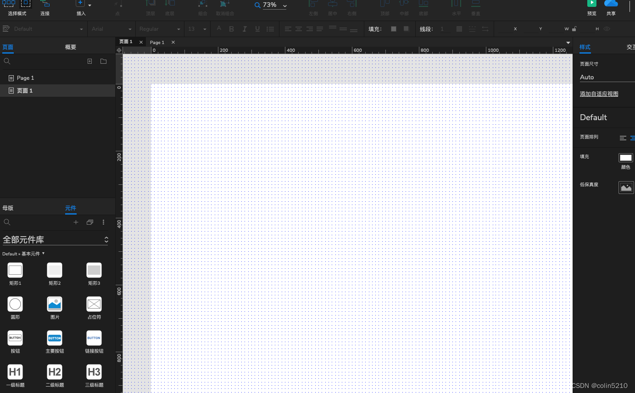Align widgets with 居中 icon

click(333, 4)
